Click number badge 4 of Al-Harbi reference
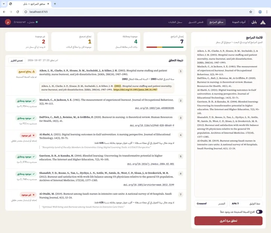This screenshot has width=271, height=233. (x=180, y=135)
